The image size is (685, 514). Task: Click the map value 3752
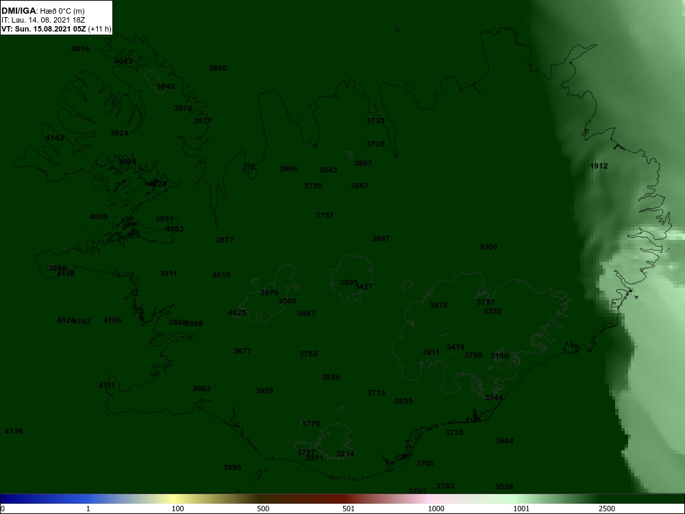click(308, 354)
